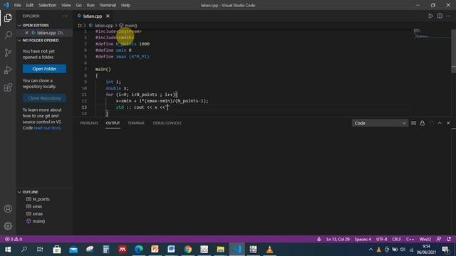456x256 pixels.
Task: Open the Selection menu
Action: (48, 5)
